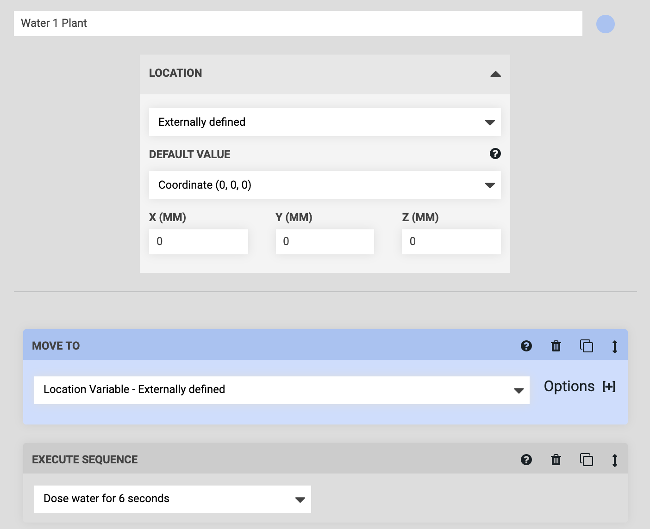Screen dimensions: 650x529
Task: Copy the Execute Sequence step
Action: [586, 460]
